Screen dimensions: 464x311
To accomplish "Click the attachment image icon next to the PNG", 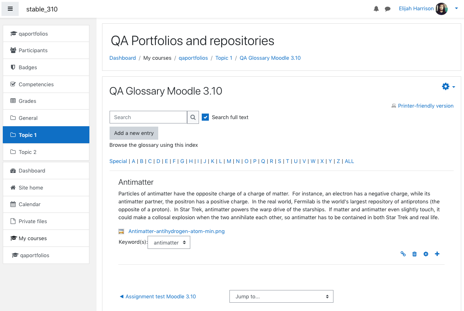I will pos(121,231).
